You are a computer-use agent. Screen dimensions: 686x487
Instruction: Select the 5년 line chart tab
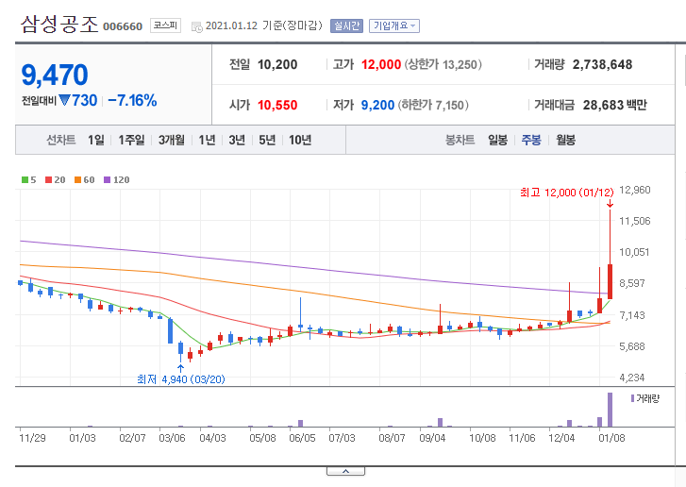click(267, 140)
